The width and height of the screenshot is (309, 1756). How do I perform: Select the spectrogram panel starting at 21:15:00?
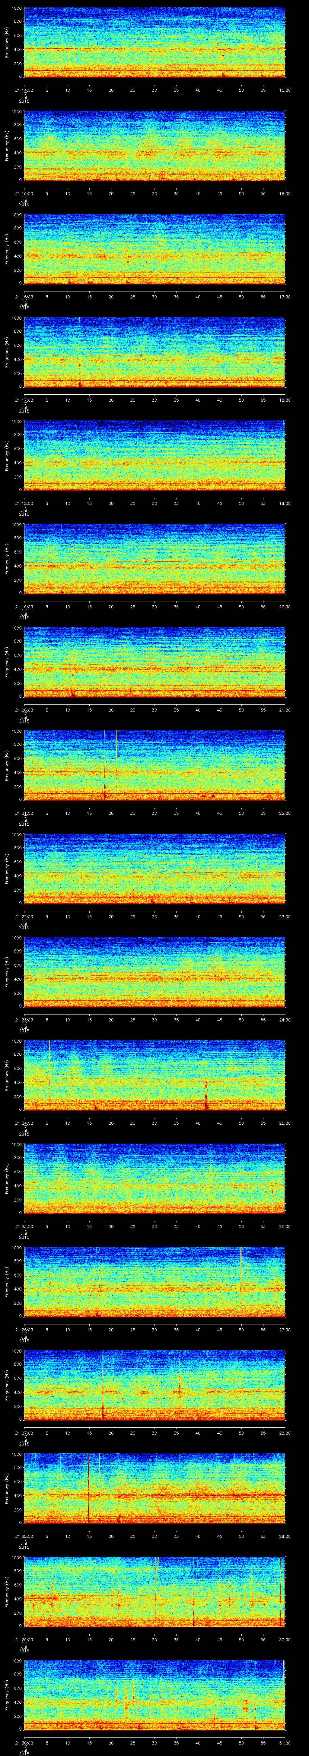(x=155, y=145)
